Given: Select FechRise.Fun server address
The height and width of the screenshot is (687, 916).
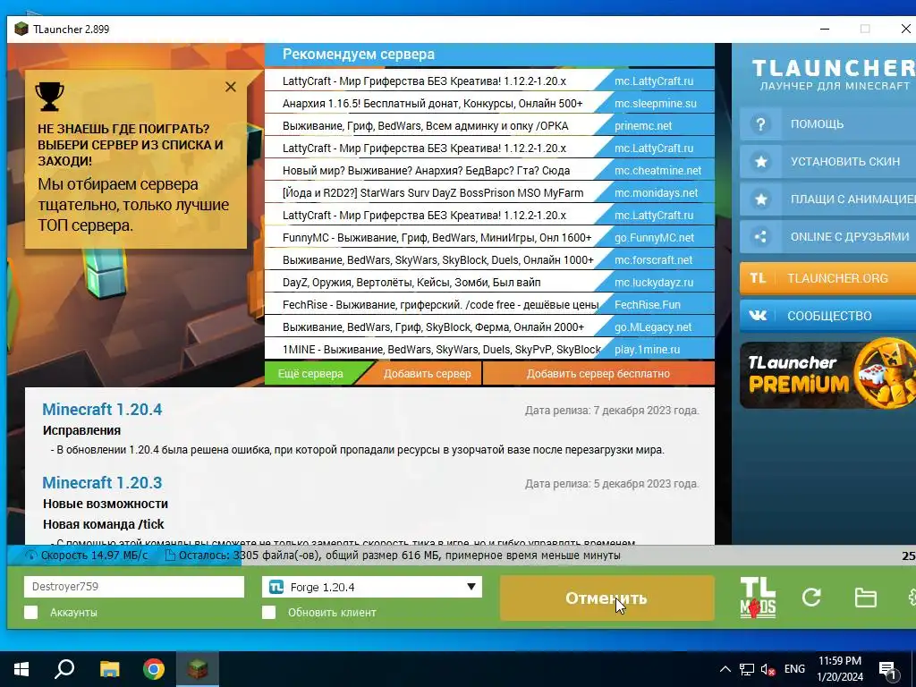Looking at the screenshot, I should 648,305.
